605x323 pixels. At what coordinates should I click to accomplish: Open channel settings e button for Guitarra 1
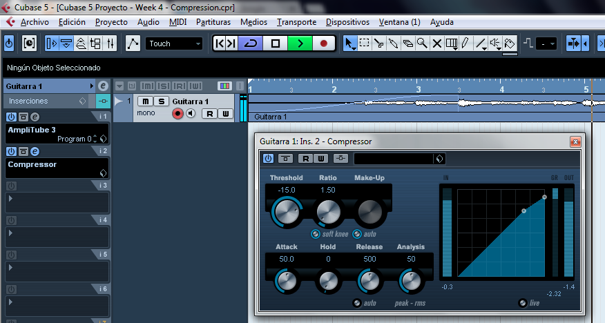pyautogui.click(x=103, y=86)
